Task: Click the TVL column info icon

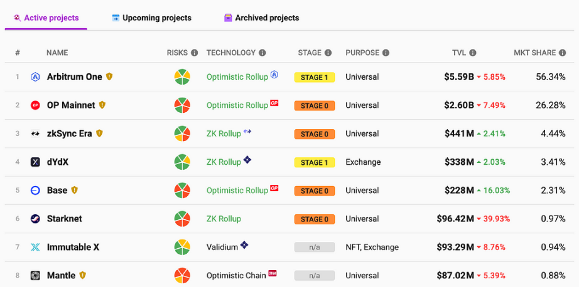Action: [473, 53]
